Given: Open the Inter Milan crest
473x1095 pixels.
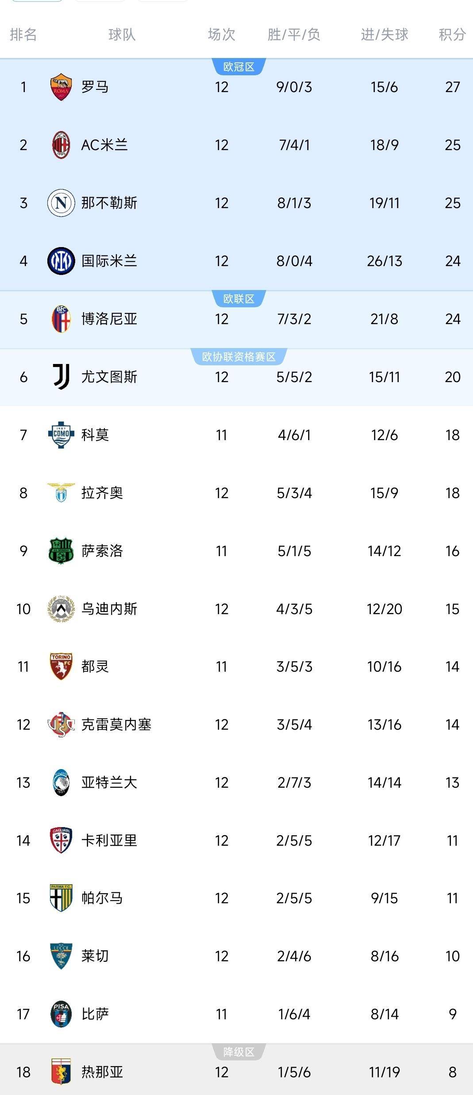Looking at the screenshot, I should (x=61, y=261).
